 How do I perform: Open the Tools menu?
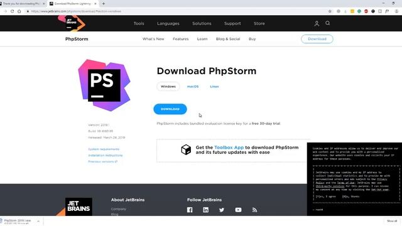pyautogui.click(x=139, y=23)
